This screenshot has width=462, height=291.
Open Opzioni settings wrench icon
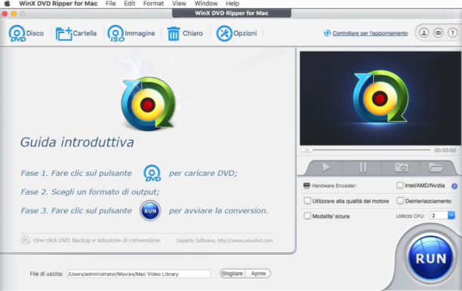tap(236, 33)
